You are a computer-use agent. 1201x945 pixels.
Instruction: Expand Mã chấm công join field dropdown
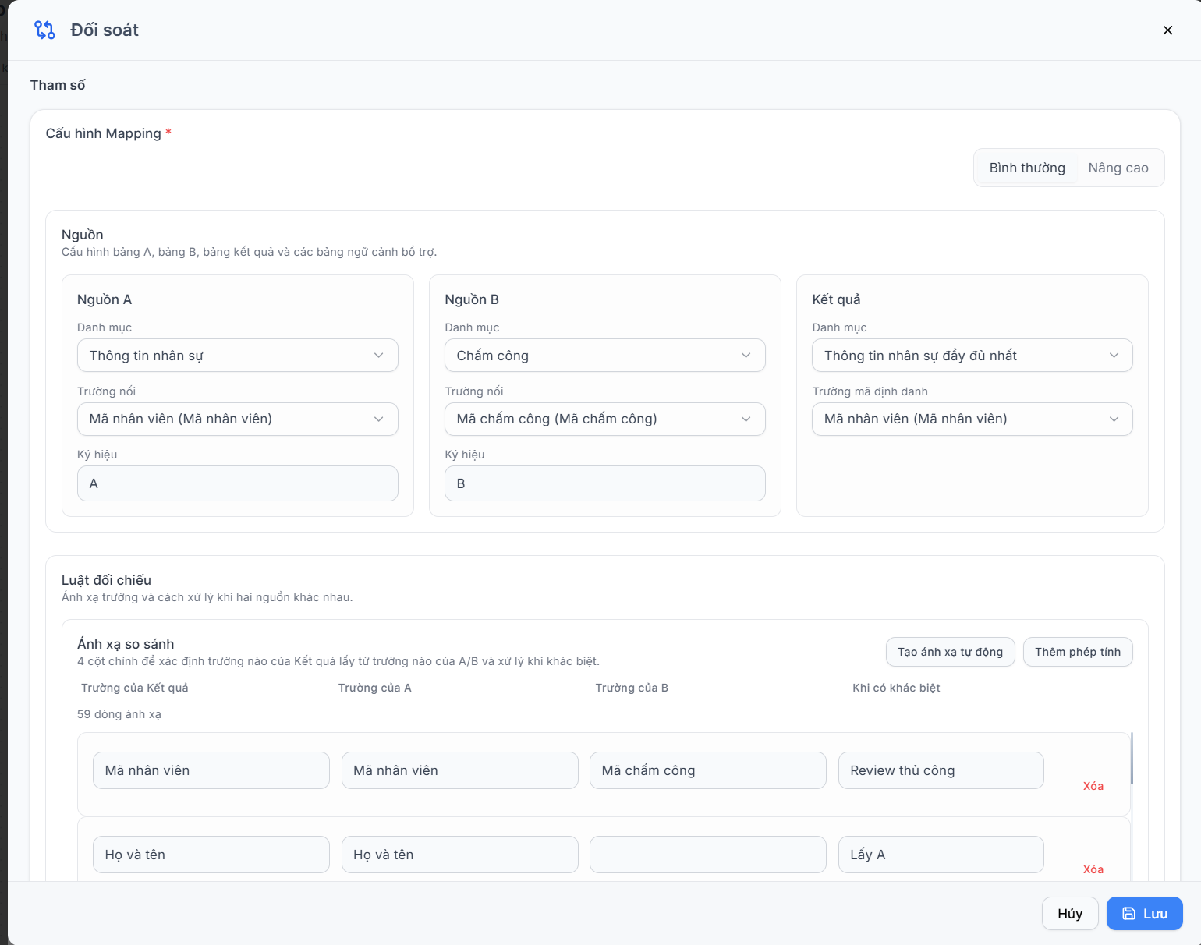605,419
